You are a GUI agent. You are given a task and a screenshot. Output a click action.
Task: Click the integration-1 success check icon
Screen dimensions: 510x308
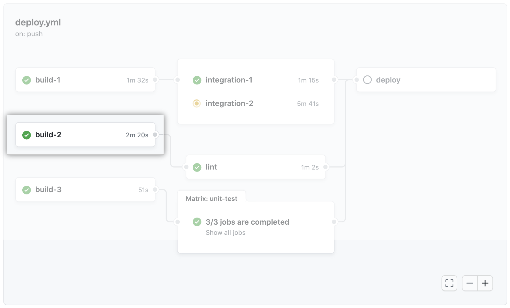pyautogui.click(x=197, y=80)
